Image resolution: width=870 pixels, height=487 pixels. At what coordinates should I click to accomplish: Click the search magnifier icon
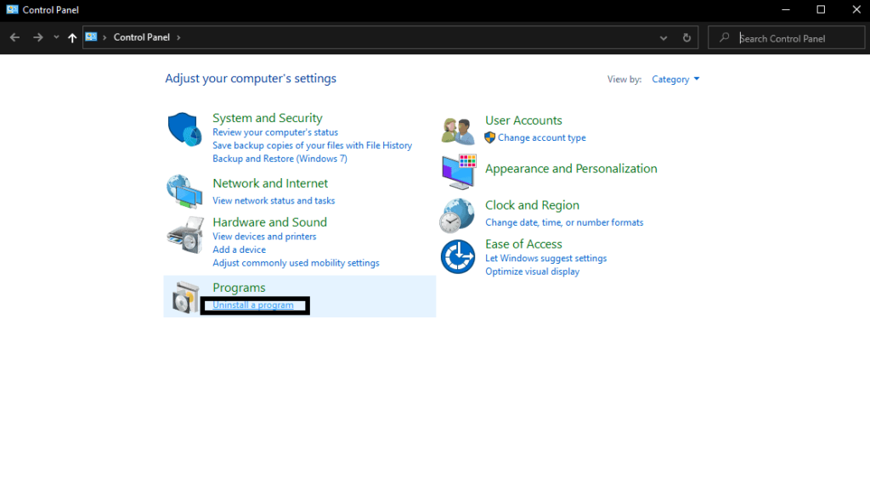[x=724, y=37]
